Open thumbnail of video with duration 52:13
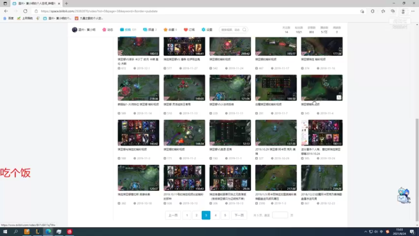The width and height of the screenshot is (419, 236). tap(230, 133)
